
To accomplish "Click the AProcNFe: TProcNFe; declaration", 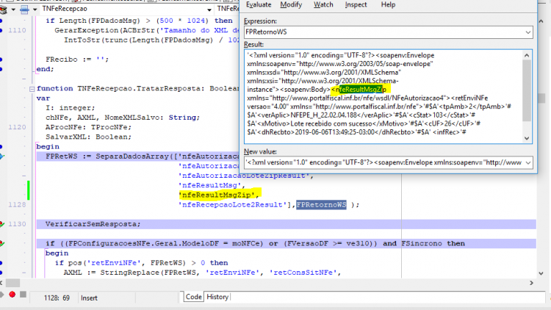I will pyautogui.click(x=88, y=127).
